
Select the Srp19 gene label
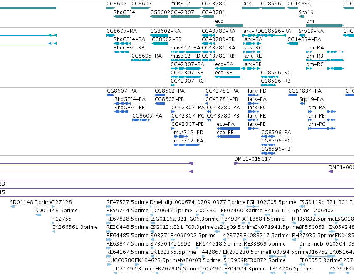coord(306,12)
